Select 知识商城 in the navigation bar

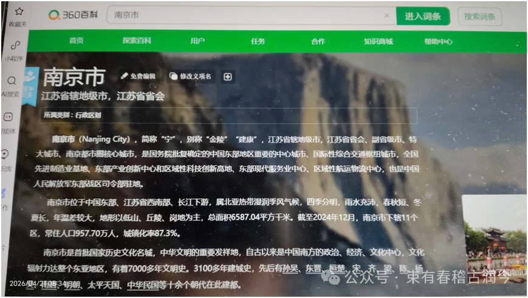pyautogui.click(x=378, y=42)
